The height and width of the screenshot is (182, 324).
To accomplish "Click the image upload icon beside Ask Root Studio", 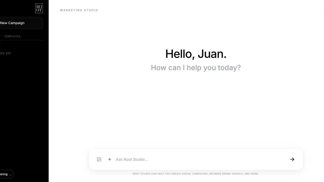I will click(99, 159).
